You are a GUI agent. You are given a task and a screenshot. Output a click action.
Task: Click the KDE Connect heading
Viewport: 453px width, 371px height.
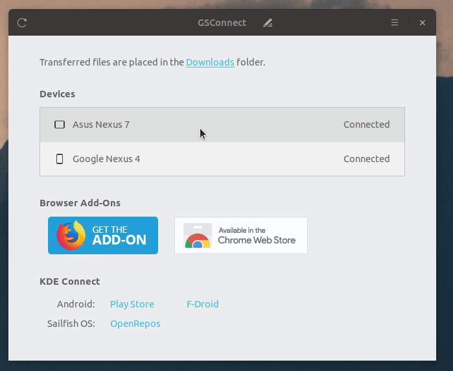[69, 281]
